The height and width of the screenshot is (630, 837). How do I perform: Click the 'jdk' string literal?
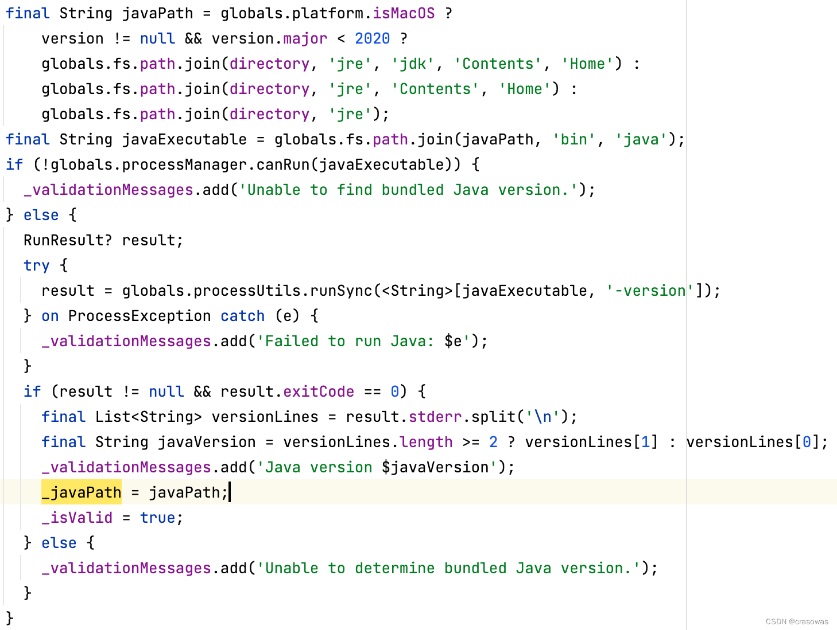tap(412, 64)
